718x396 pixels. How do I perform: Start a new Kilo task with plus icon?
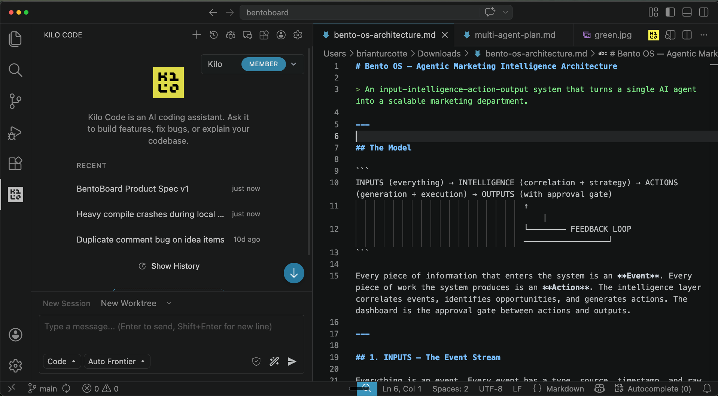[197, 35]
